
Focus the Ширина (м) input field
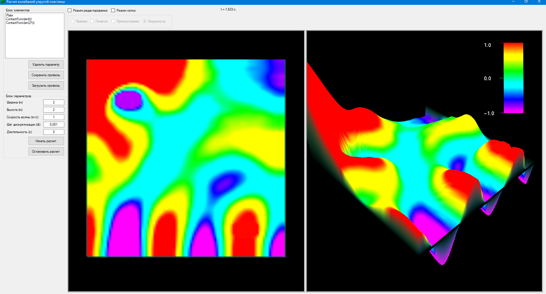pos(54,102)
